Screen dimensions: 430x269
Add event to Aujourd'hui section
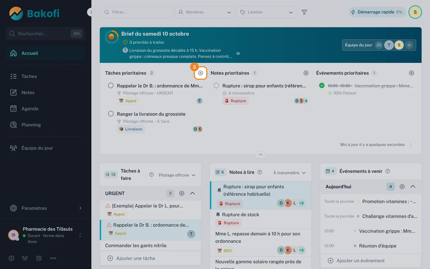pyautogui.click(x=402, y=186)
